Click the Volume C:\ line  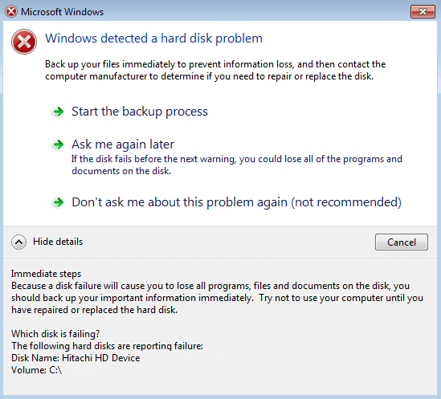pyautogui.click(x=37, y=370)
